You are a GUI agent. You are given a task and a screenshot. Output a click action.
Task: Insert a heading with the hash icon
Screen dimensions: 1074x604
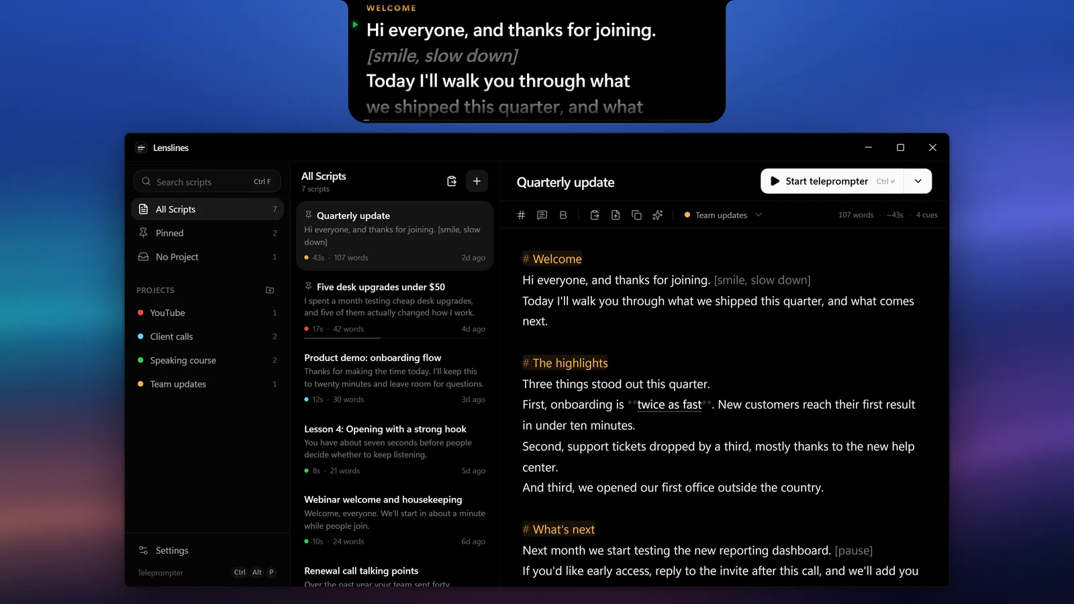pos(521,215)
